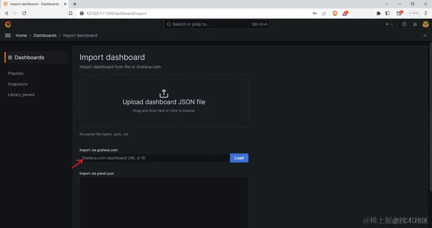
Task: Click the 'Import via panel json' label
Action: coord(97,173)
